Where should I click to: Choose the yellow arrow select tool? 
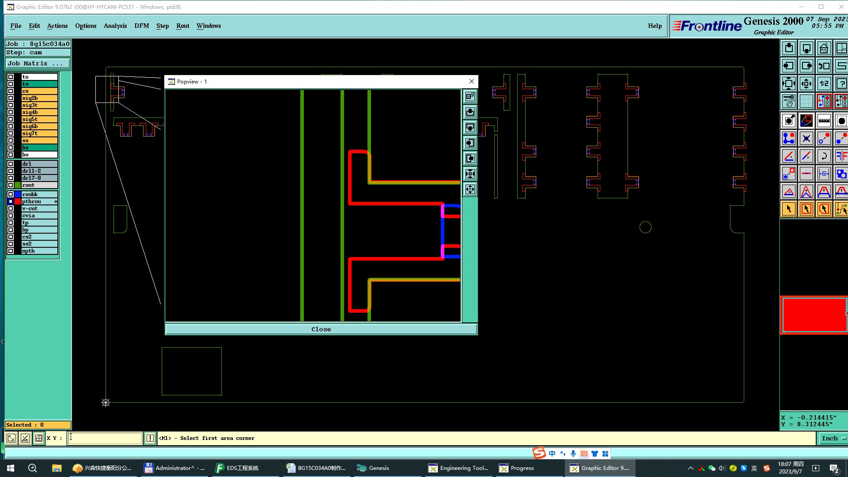(x=788, y=209)
